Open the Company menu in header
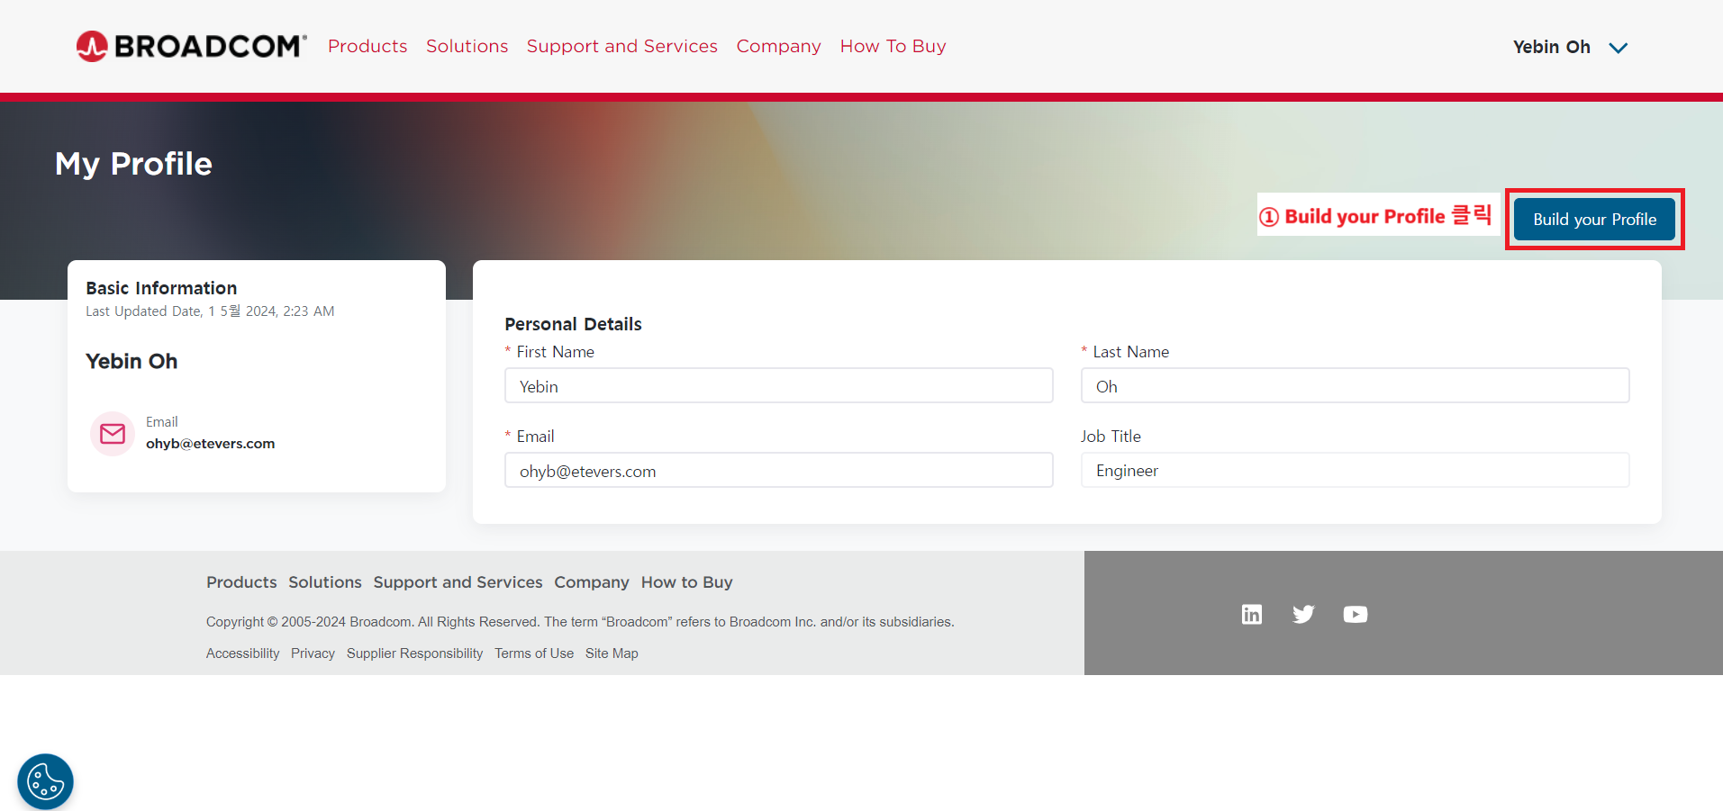Image resolution: width=1723 pixels, height=811 pixels. 778,46
